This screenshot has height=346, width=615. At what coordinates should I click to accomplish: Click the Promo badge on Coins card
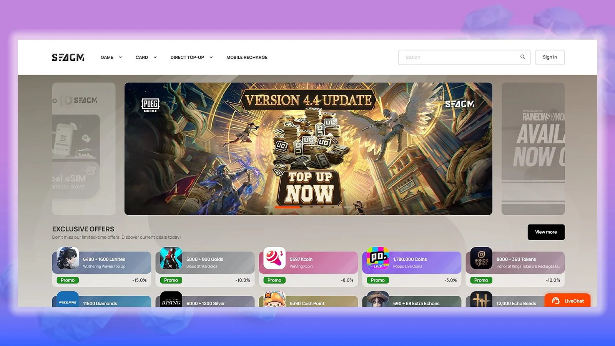(x=378, y=280)
